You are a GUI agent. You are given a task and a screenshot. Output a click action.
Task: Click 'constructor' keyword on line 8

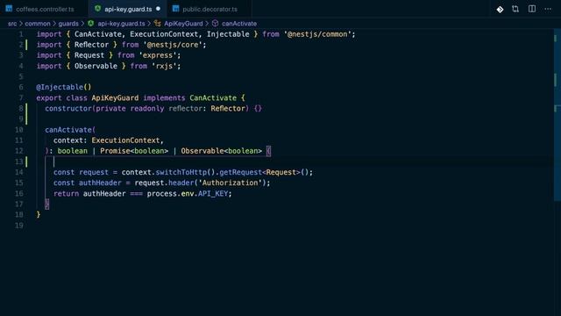coord(68,109)
